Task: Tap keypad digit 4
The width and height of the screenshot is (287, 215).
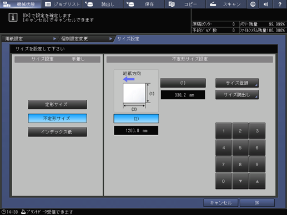Action: tap(224, 147)
